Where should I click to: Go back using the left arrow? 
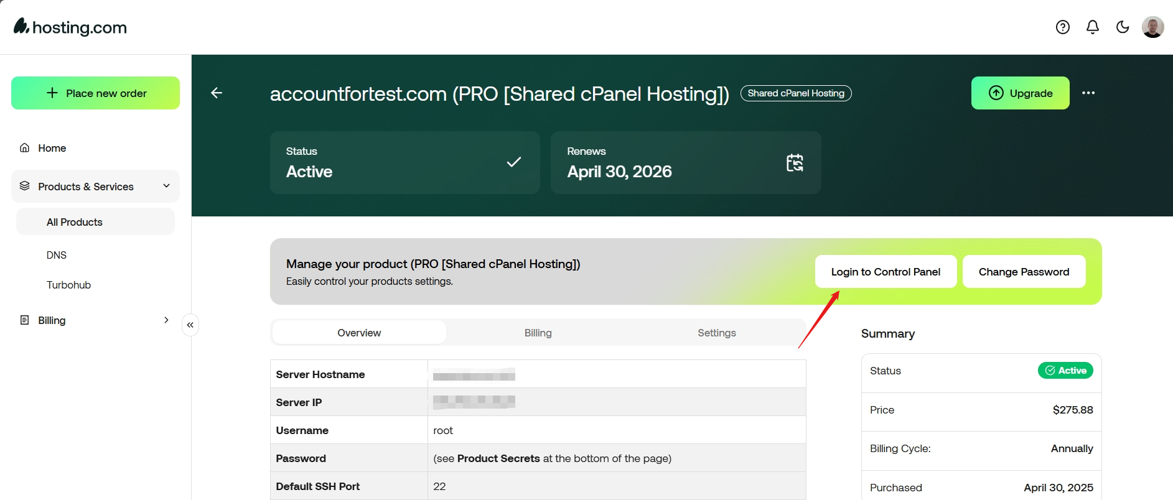pyautogui.click(x=217, y=93)
